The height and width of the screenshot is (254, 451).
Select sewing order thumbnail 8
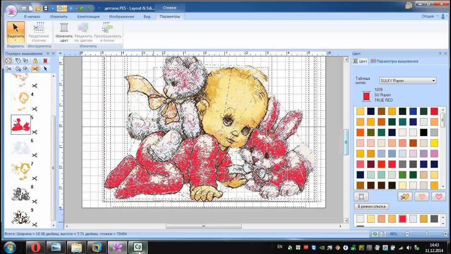[x=20, y=194]
